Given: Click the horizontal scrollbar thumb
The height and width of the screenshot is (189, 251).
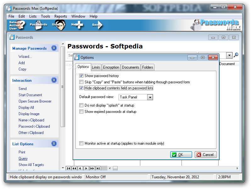Looking at the screenshot, I should (x=115, y=168).
